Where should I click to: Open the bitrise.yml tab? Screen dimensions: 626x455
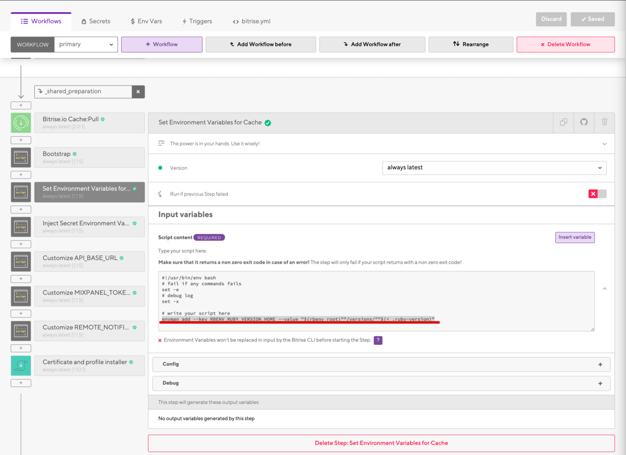[251, 21]
